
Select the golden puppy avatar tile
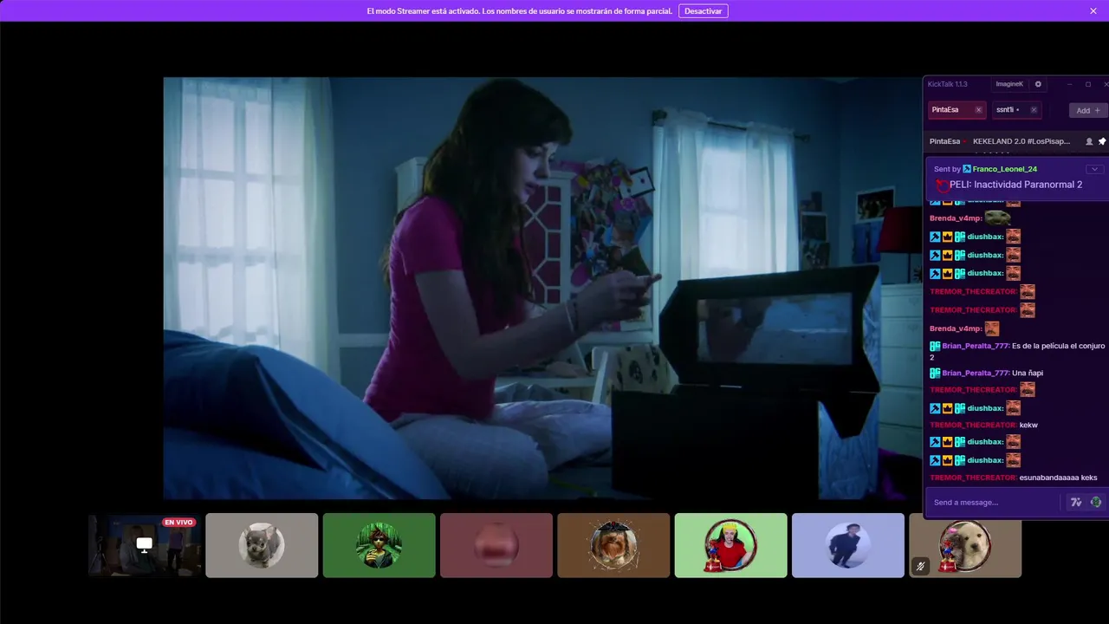coord(965,545)
